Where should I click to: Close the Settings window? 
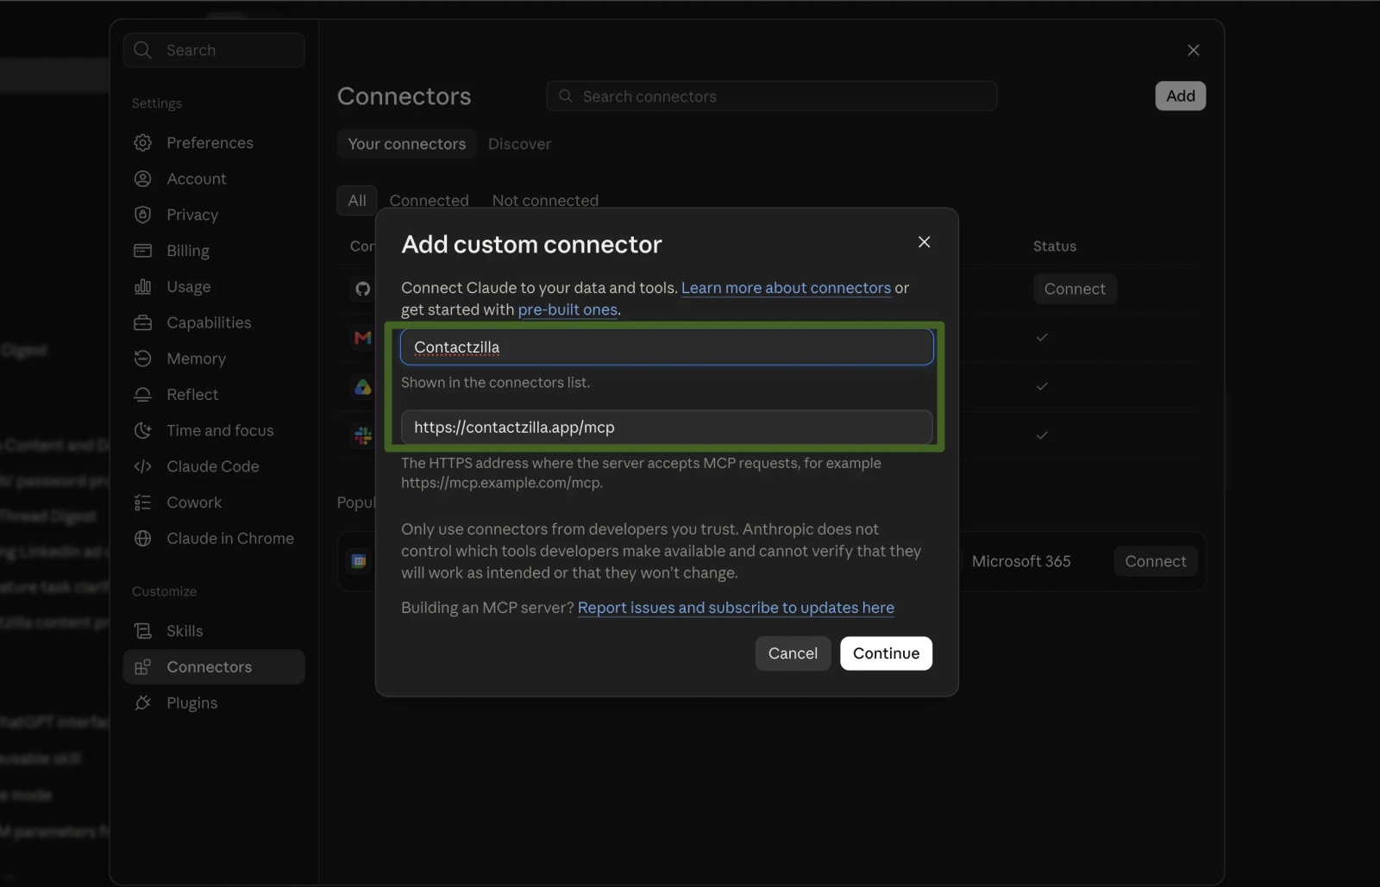[x=1194, y=50]
